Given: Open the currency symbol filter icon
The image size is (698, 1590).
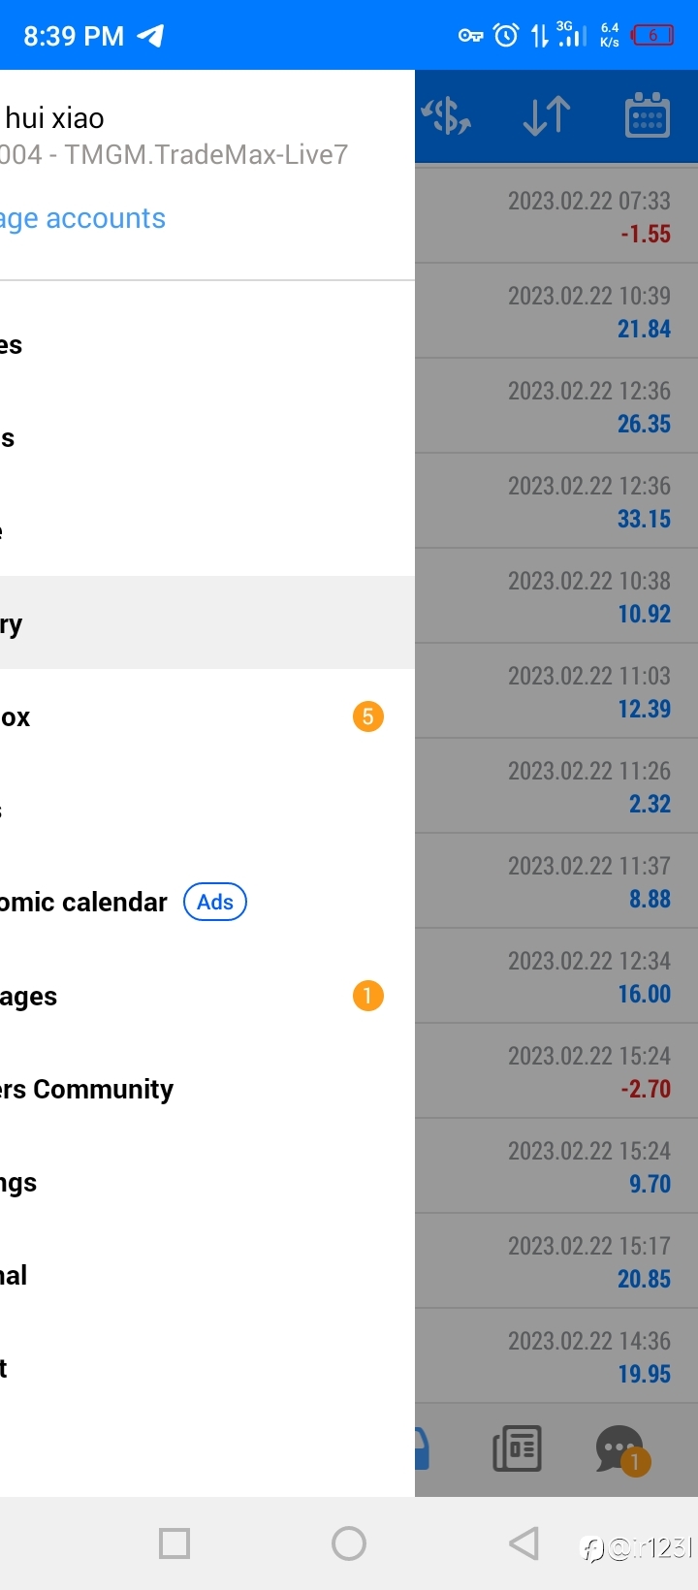Looking at the screenshot, I should [x=447, y=116].
